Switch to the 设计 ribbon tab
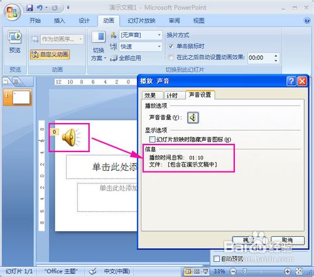314x277 pixels. point(84,21)
